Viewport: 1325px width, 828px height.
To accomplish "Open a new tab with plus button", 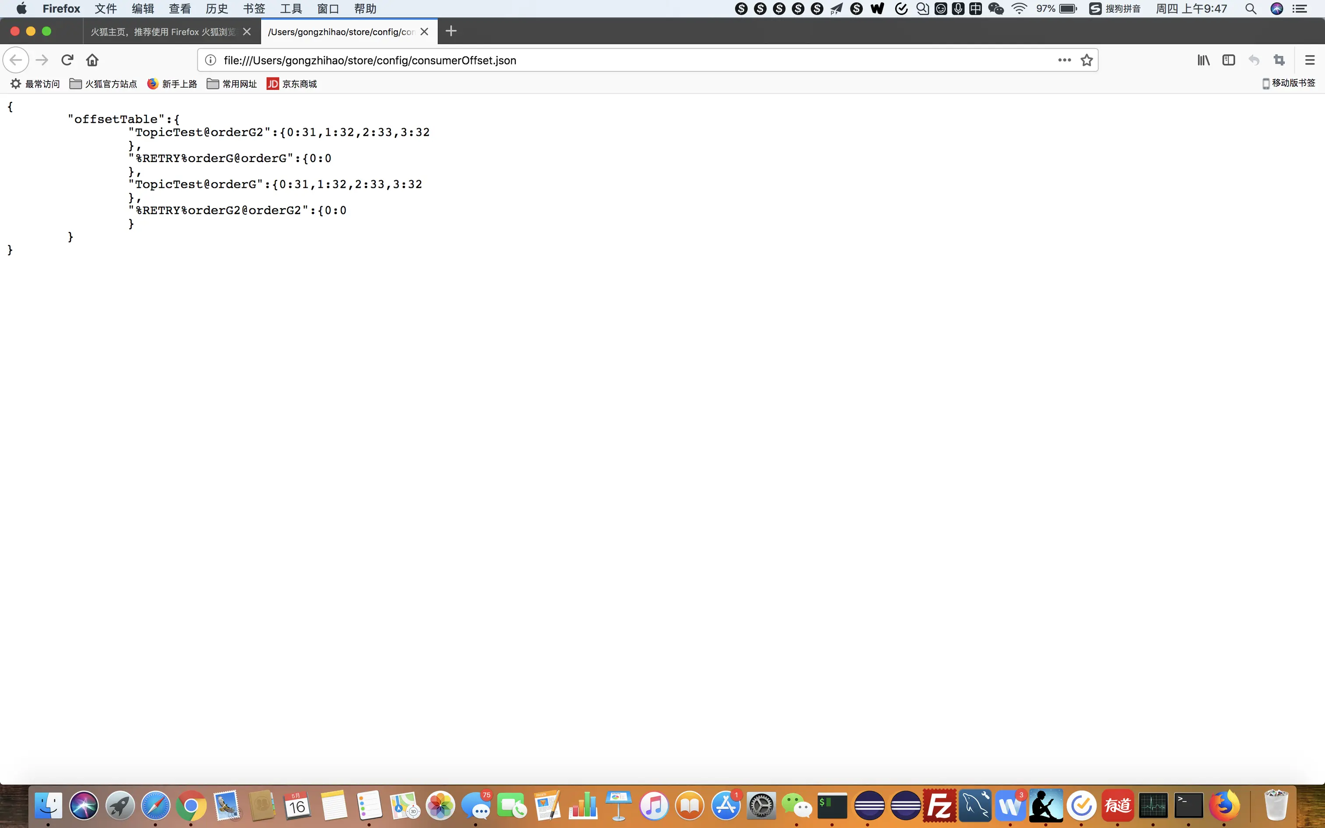I will coord(450,31).
